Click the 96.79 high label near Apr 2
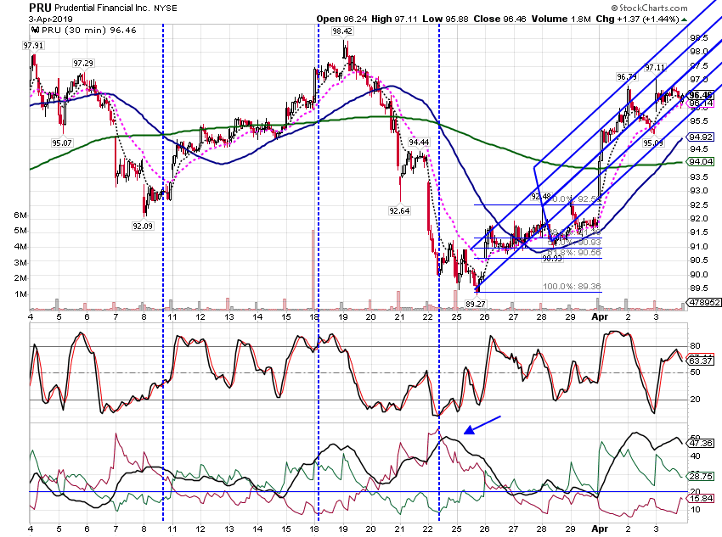This screenshot has width=722, height=537. [627, 77]
